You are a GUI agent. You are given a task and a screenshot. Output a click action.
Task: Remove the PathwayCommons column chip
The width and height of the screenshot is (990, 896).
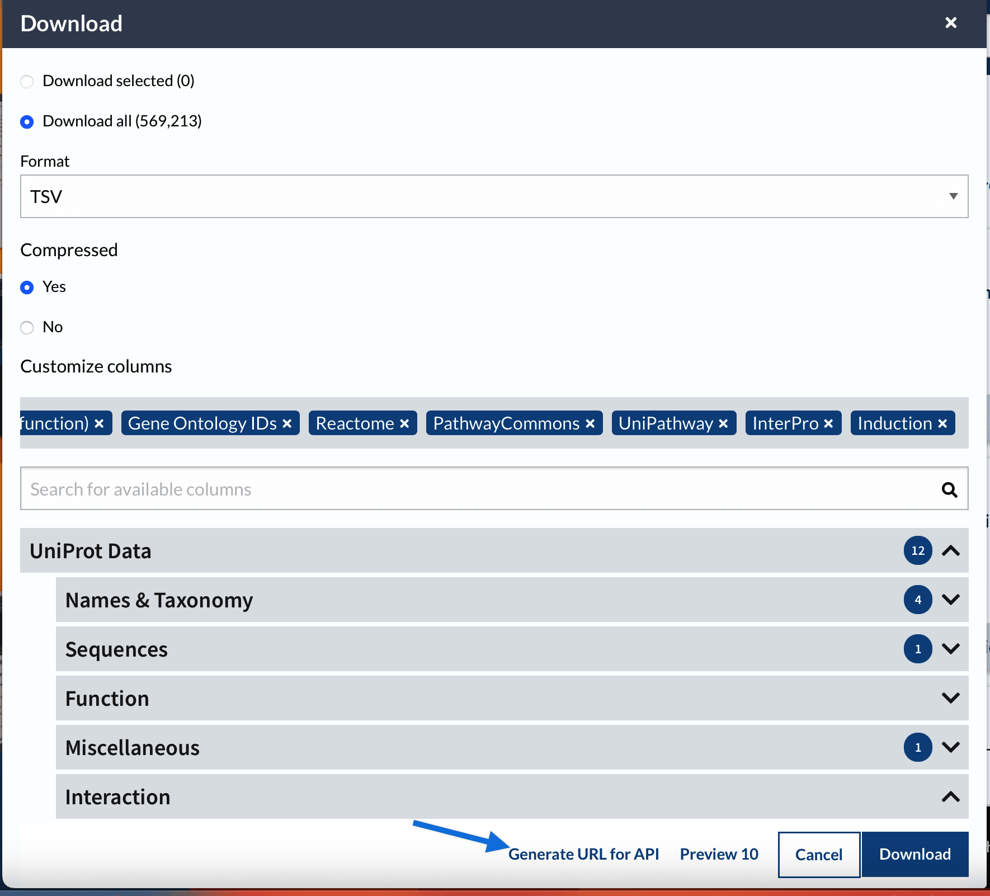[590, 424]
